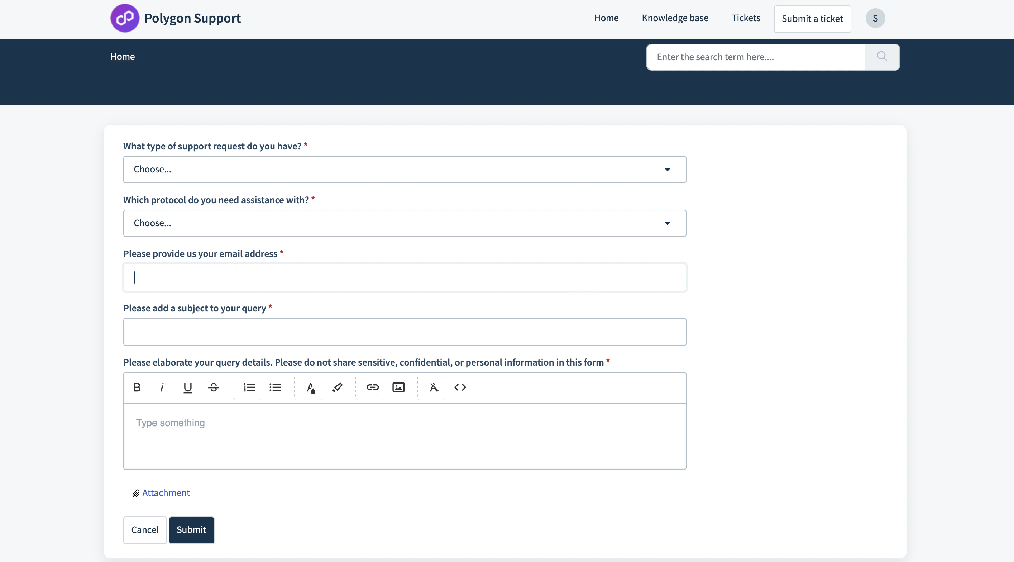Open the Knowledge base page
The image size is (1014, 562).
[x=675, y=18]
